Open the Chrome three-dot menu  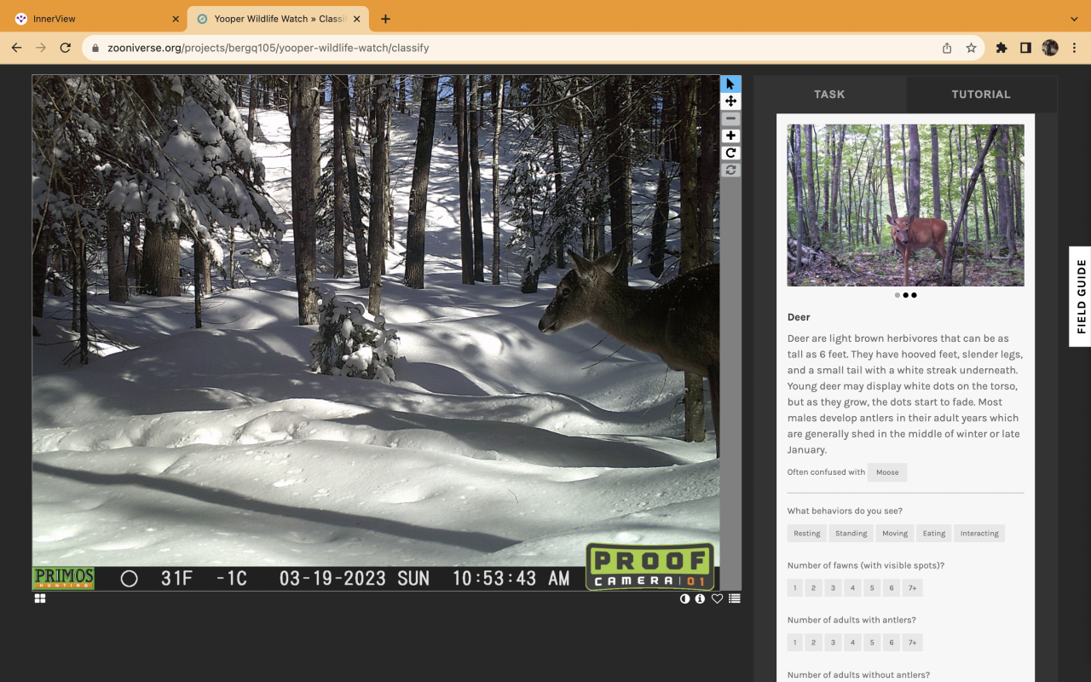coord(1074,48)
